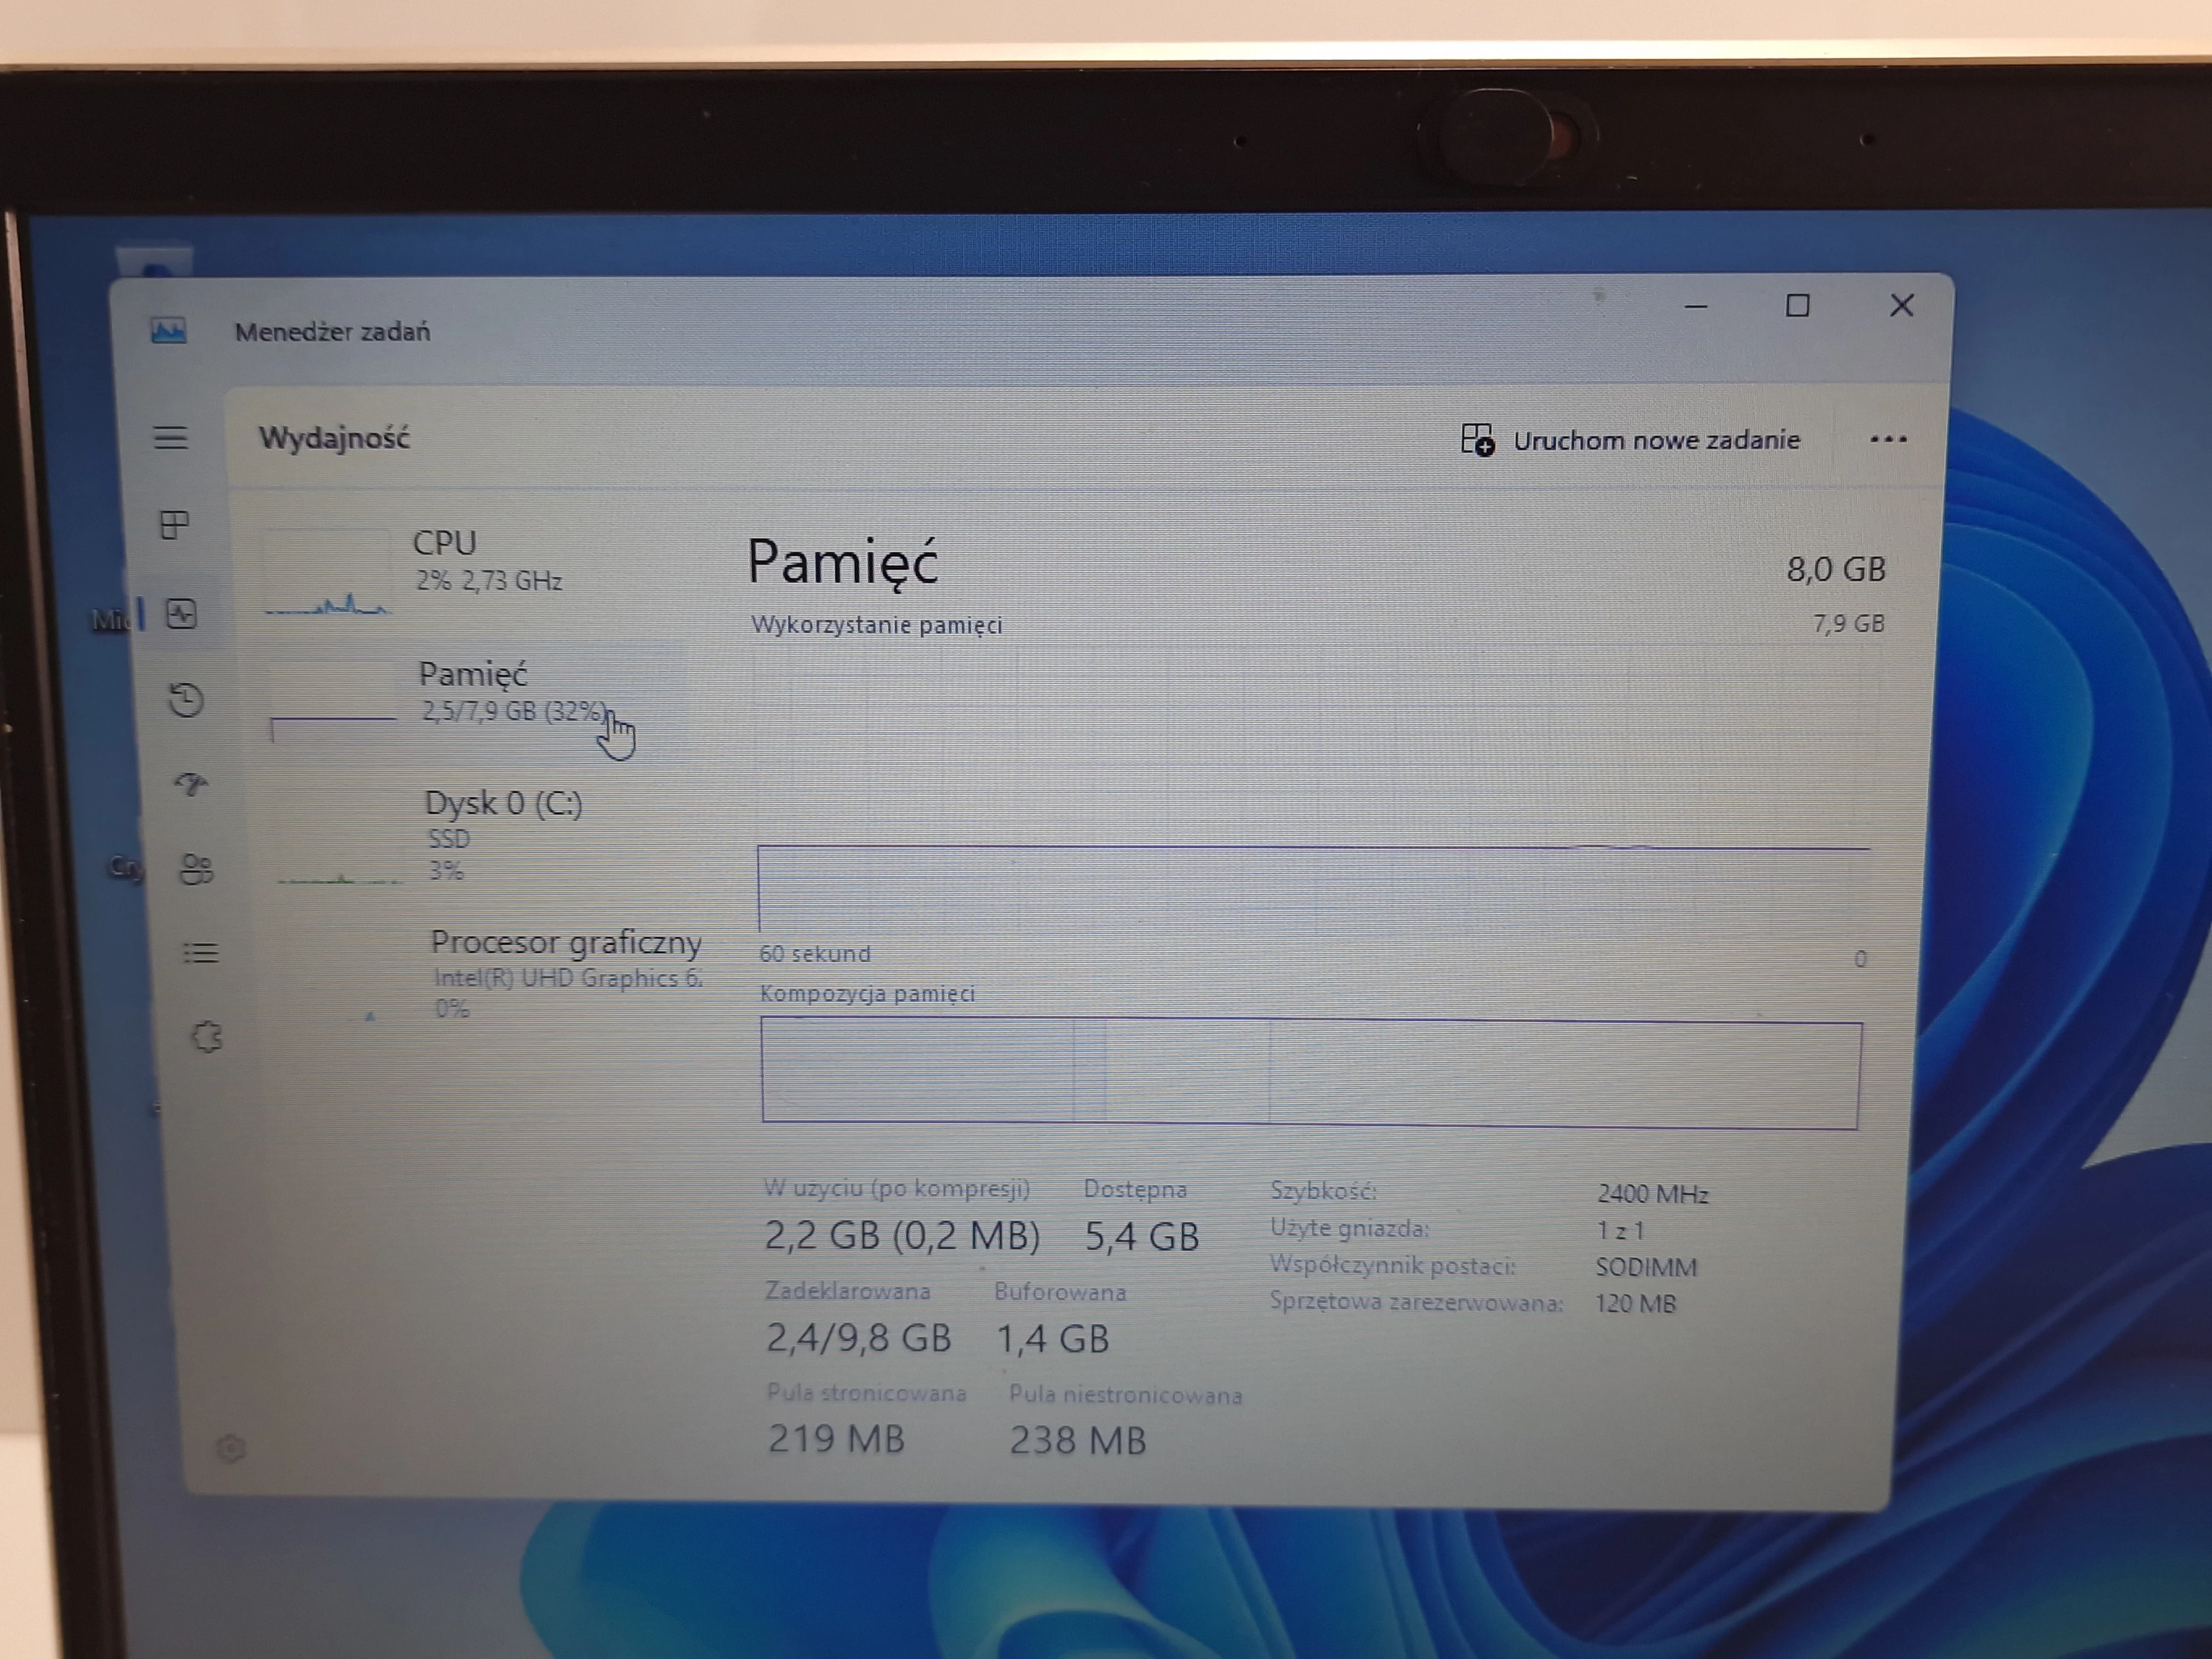
Task: Click the 1,4 GB Buforowana value
Action: coord(1053,1339)
